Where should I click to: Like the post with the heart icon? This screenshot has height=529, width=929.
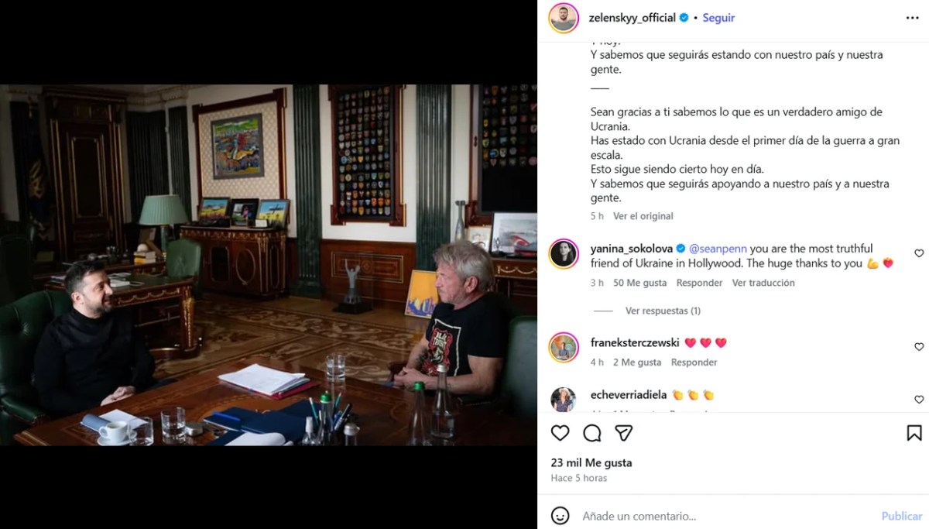pyautogui.click(x=560, y=433)
